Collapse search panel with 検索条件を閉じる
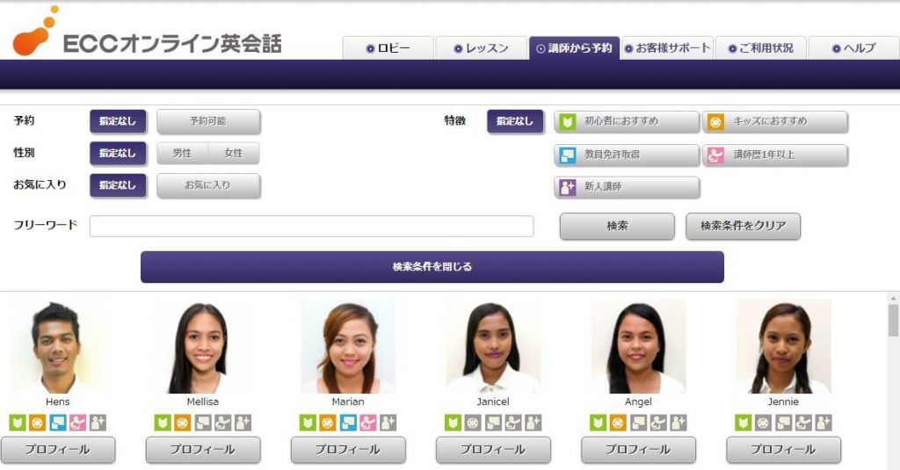The height and width of the screenshot is (470, 900). pos(432,267)
